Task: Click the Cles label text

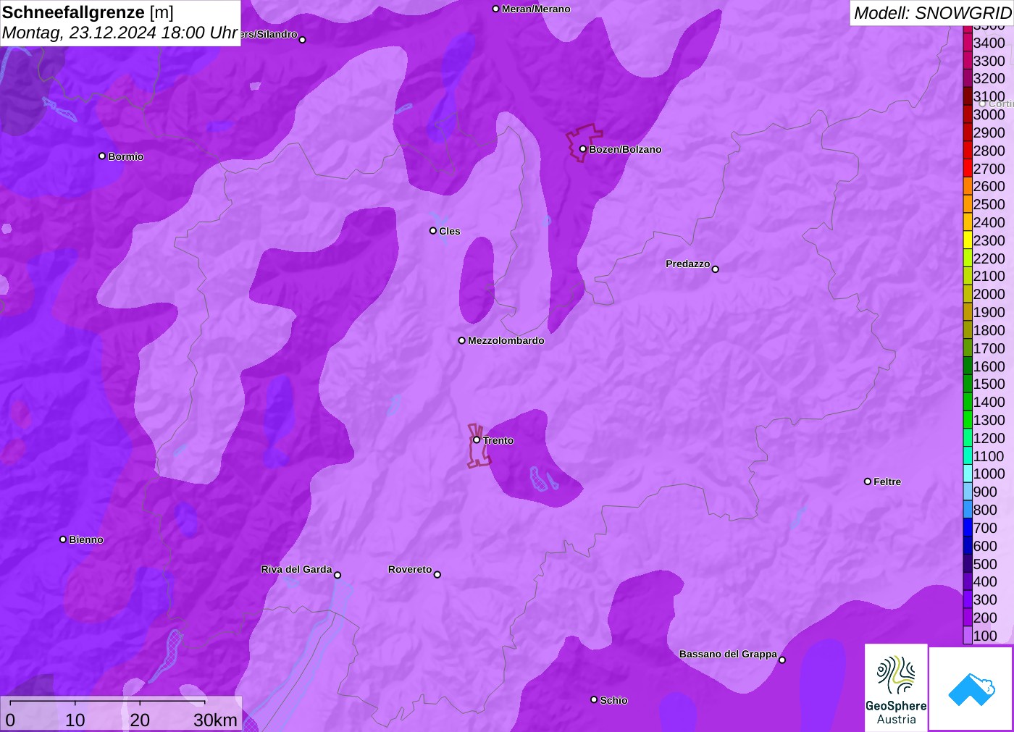Action: click(450, 231)
